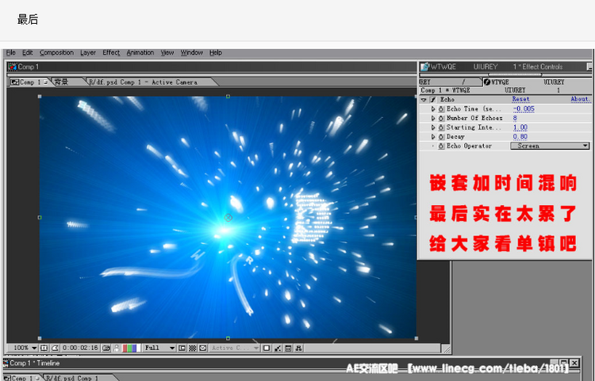The width and height of the screenshot is (595, 381).
Task: Click the Comp 1 Timeline window icon
Action: (x=6, y=363)
